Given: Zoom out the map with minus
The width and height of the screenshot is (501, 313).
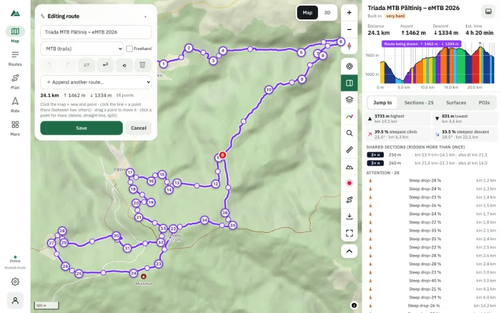Looking at the screenshot, I should click(349, 29).
